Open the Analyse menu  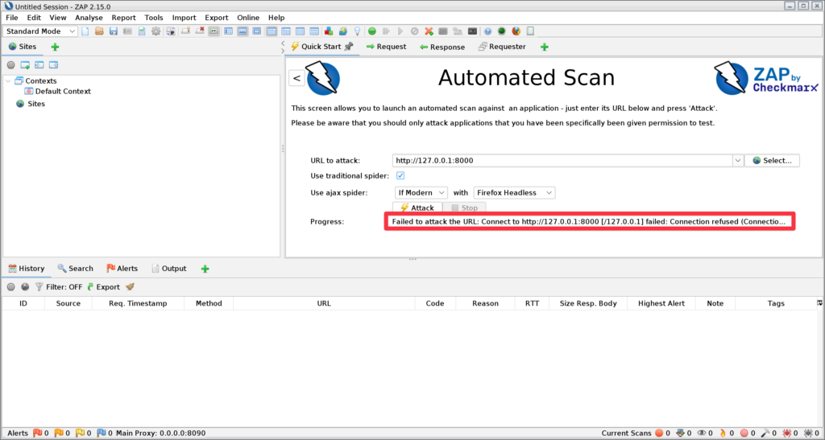coord(89,18)
